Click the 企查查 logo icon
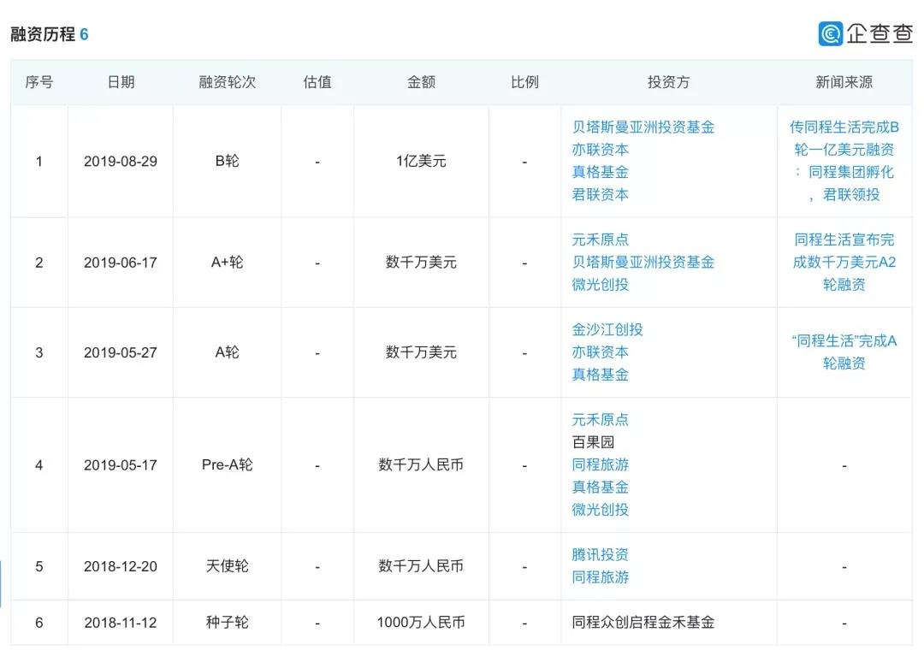 [830, 33]
